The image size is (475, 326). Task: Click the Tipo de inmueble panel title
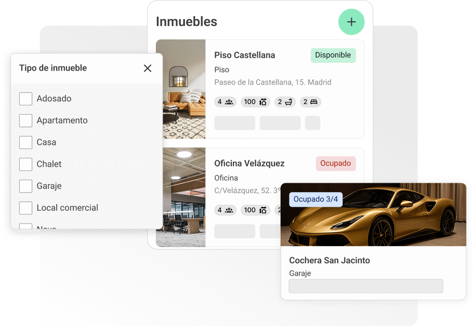(x=53, y=68)
